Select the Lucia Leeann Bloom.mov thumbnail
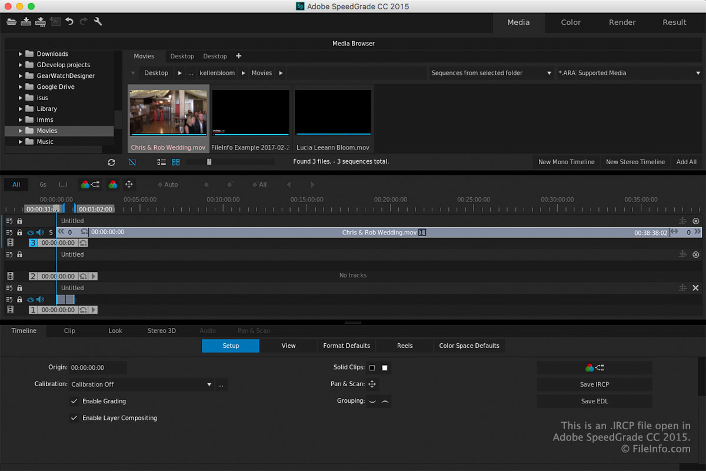706x471 pixels. (333, 119)
